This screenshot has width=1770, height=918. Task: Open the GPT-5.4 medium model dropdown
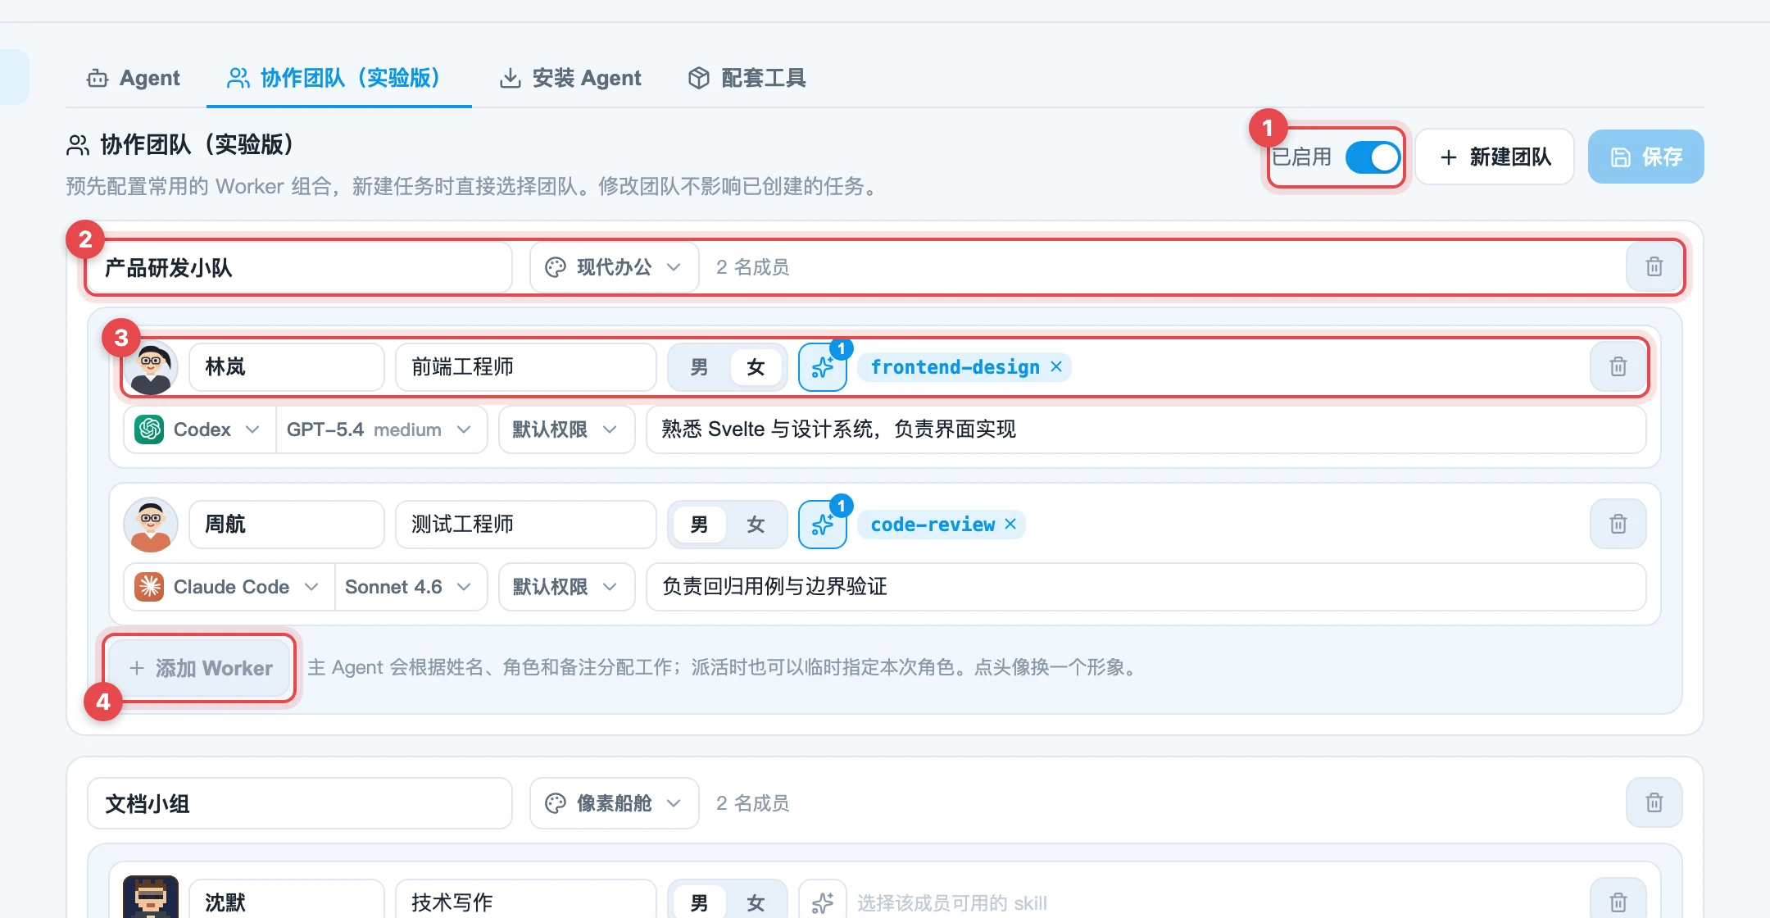click(x=381, y=429)
